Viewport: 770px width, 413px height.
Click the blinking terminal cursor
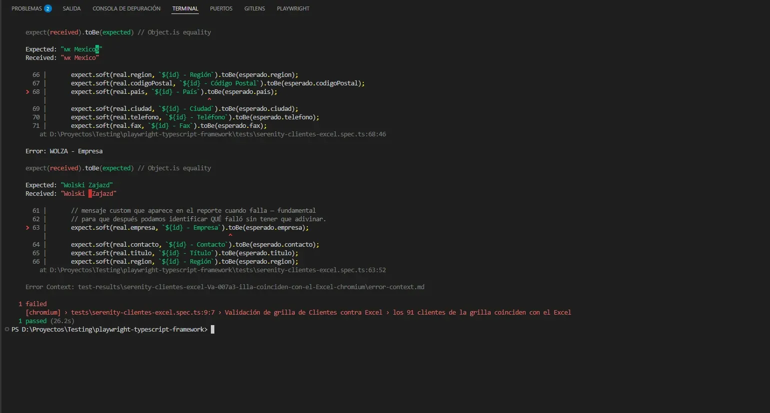pyautogui.click(x=212, y=329)
